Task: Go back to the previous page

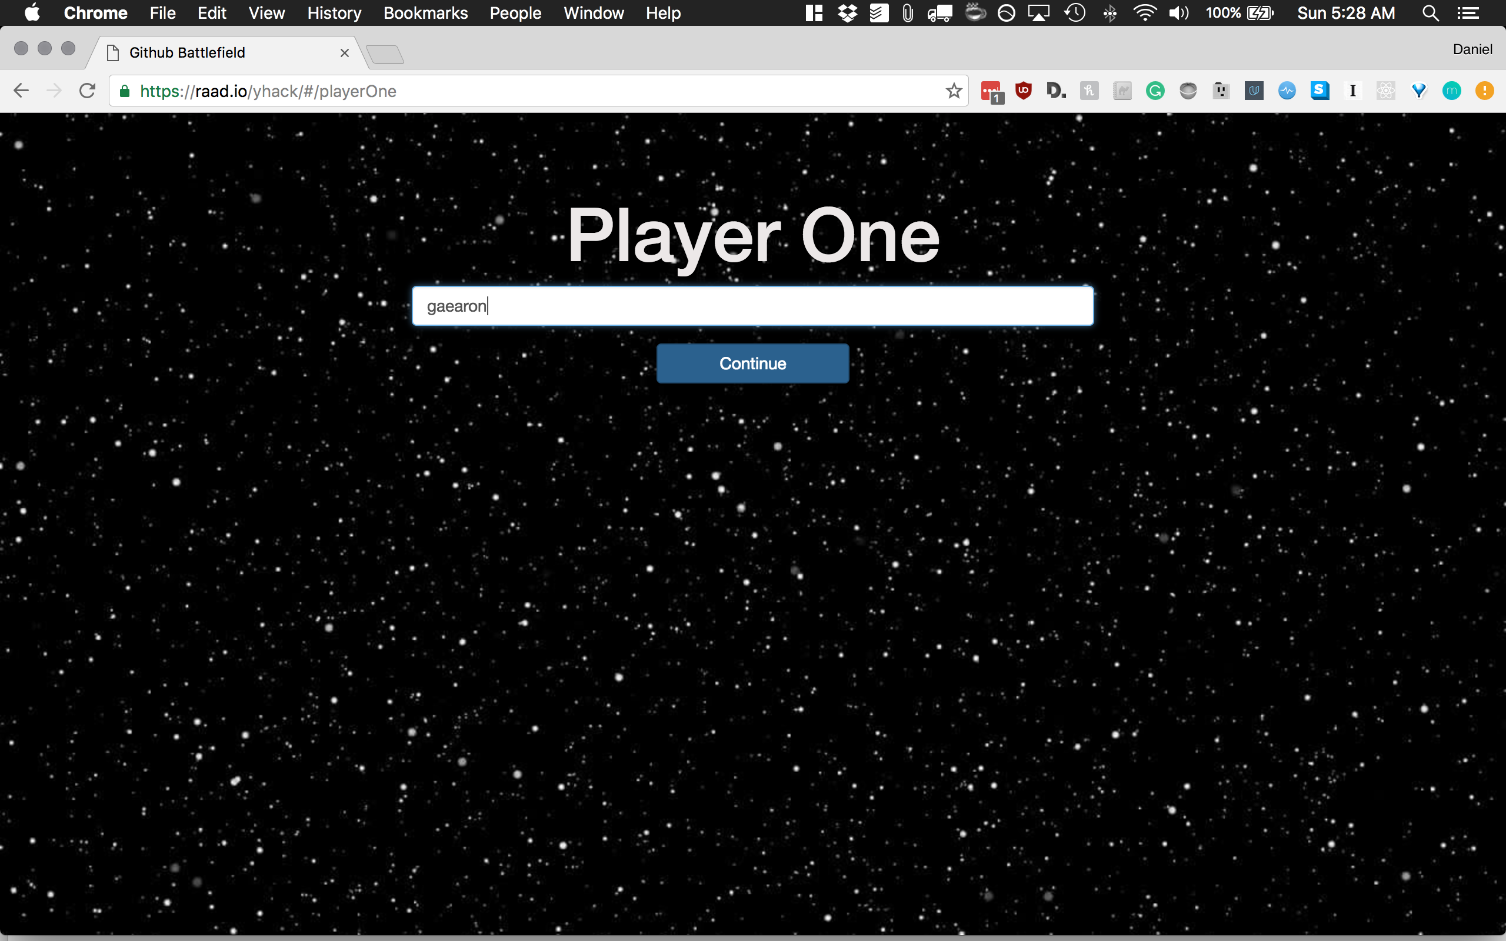Action: coord(21,91)
